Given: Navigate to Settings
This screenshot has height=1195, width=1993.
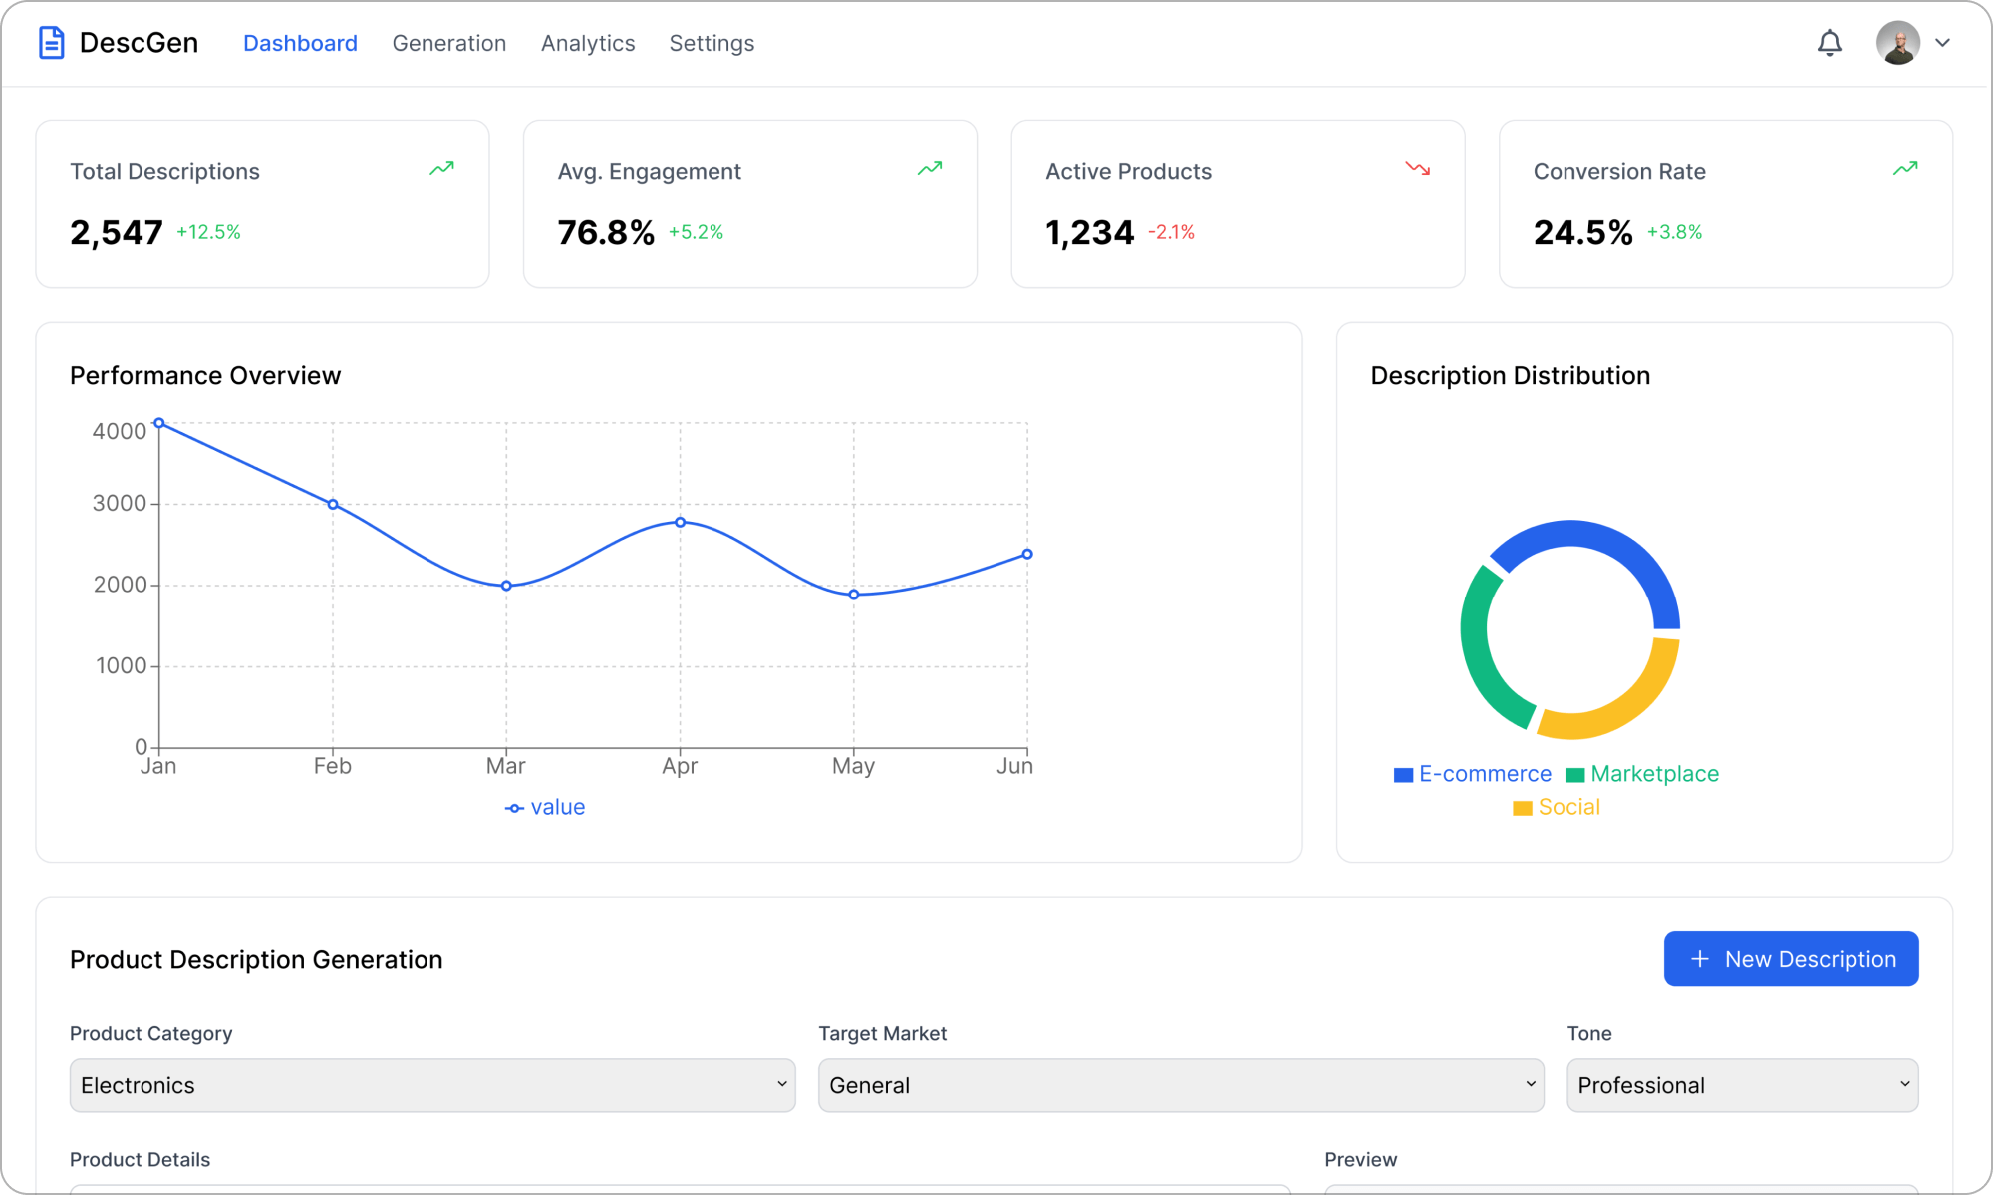Looking at the screenshot, I should pos(712,43).
